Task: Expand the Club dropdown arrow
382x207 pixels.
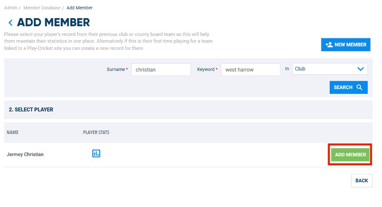Action: pyautogui.click(x=360, y=69)
